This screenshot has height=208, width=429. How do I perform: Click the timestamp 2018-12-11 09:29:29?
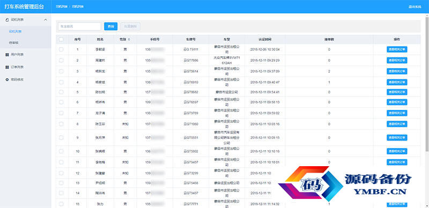(x=265, y=60)
